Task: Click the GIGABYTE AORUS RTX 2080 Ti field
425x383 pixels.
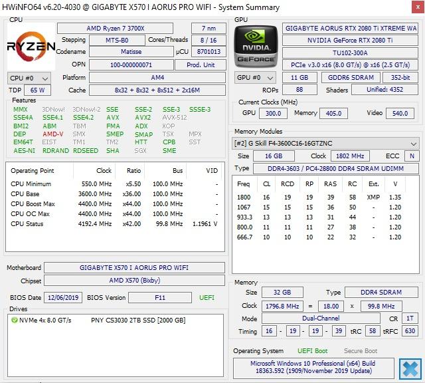Action: pyautogui.click(x=350, y=28)
